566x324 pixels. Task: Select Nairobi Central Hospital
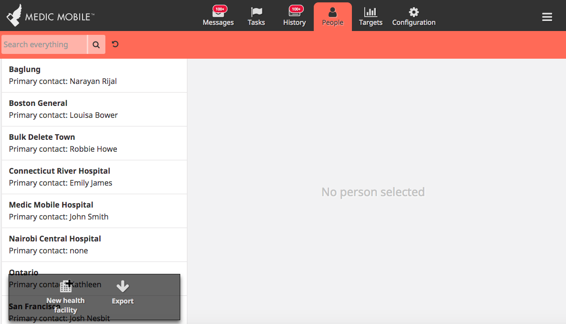pos(94,245)
